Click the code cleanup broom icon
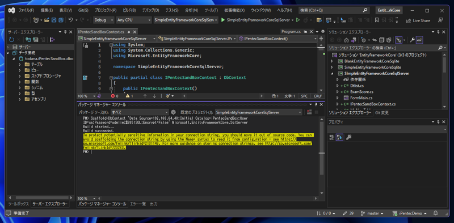454x223 pixels. coord(168,96)
